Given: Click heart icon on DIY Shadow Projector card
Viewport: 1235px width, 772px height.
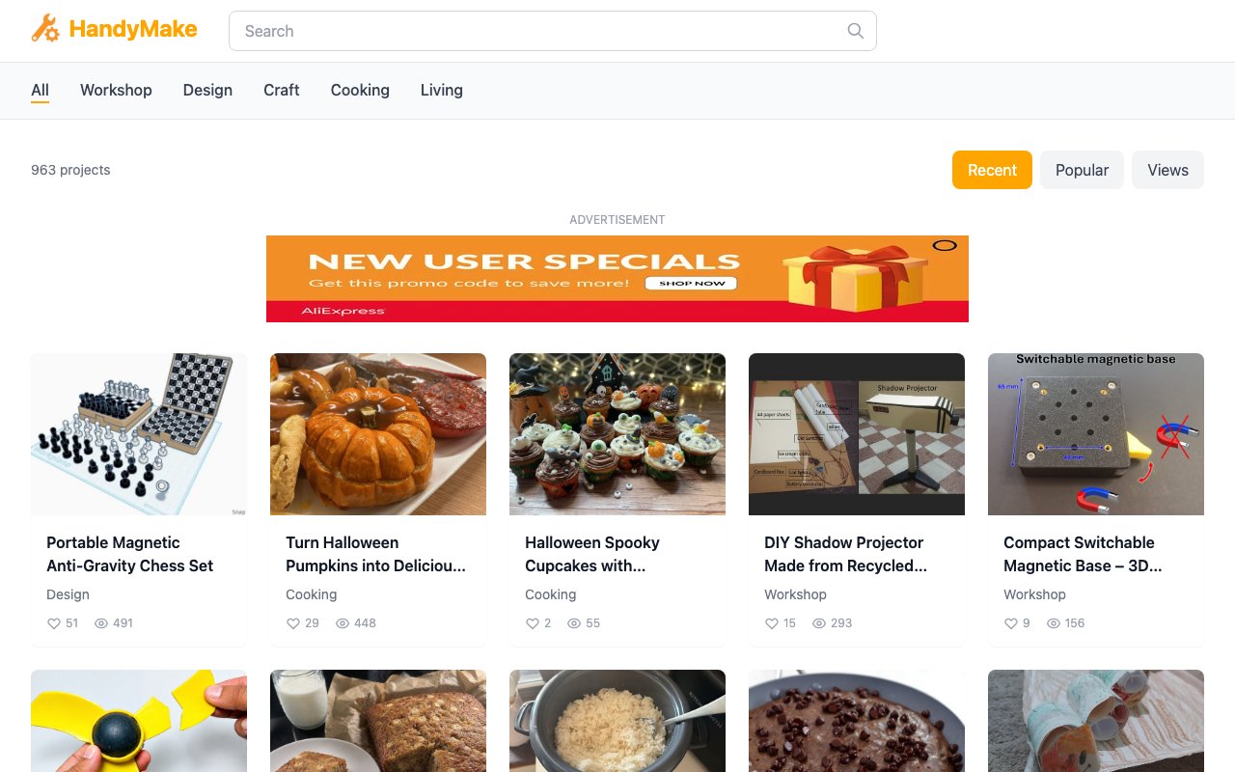Looking at the screenshot, I should click(x=772, y=623).
